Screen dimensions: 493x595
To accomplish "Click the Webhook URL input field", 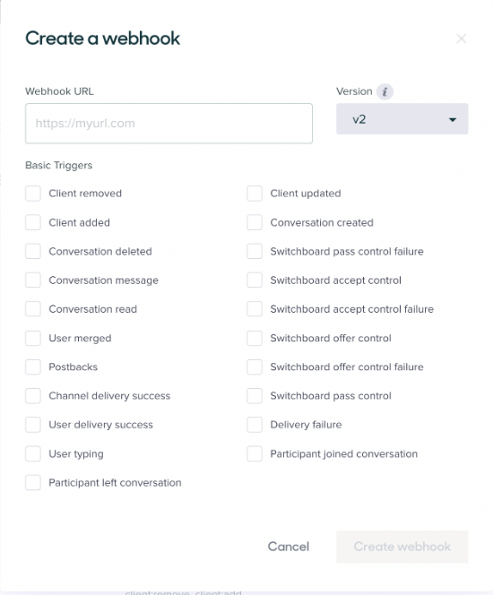I will tap(169, 124).
